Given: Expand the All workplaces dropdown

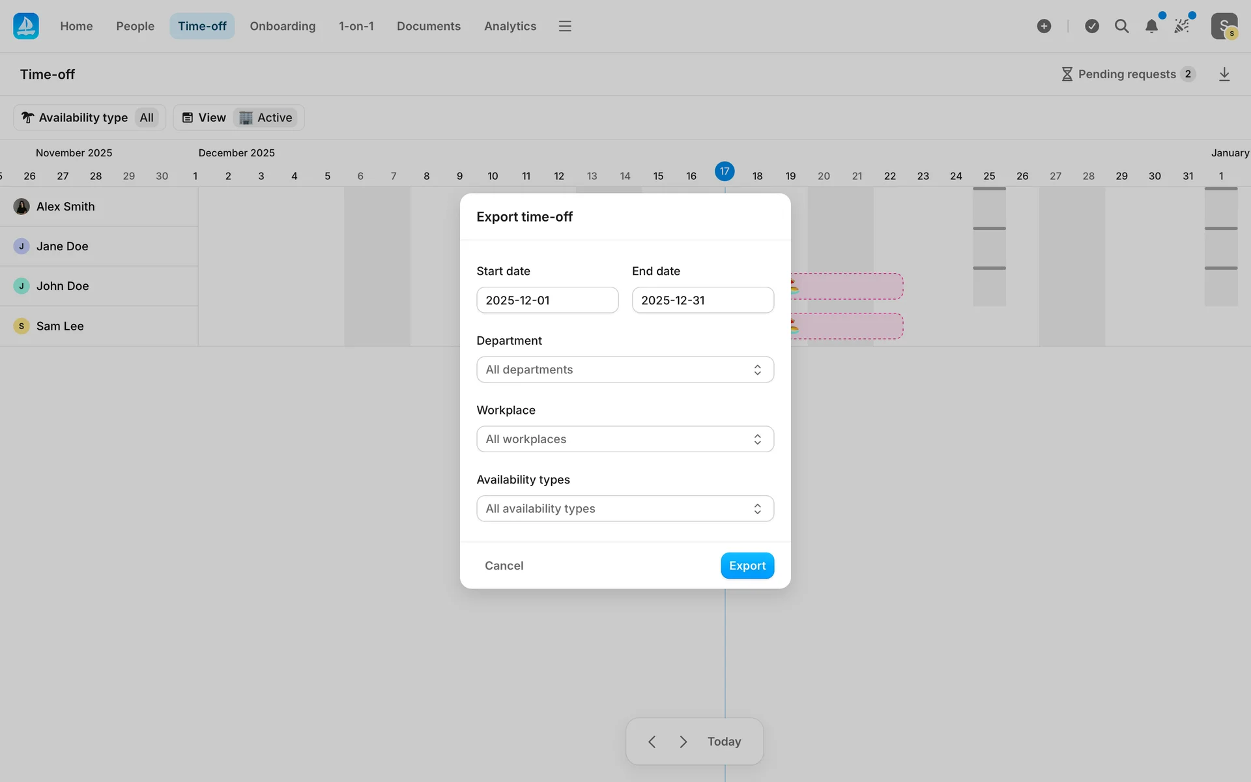Looking at the screenshot, I should 625,439.
